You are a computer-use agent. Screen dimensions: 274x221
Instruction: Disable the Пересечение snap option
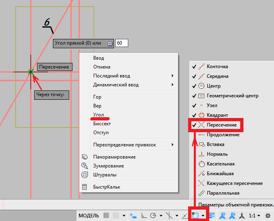(221, 125)
